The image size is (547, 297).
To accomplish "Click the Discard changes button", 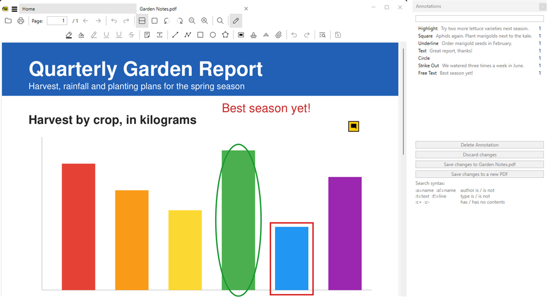I will pyautogui.click(x=479, y=155).
